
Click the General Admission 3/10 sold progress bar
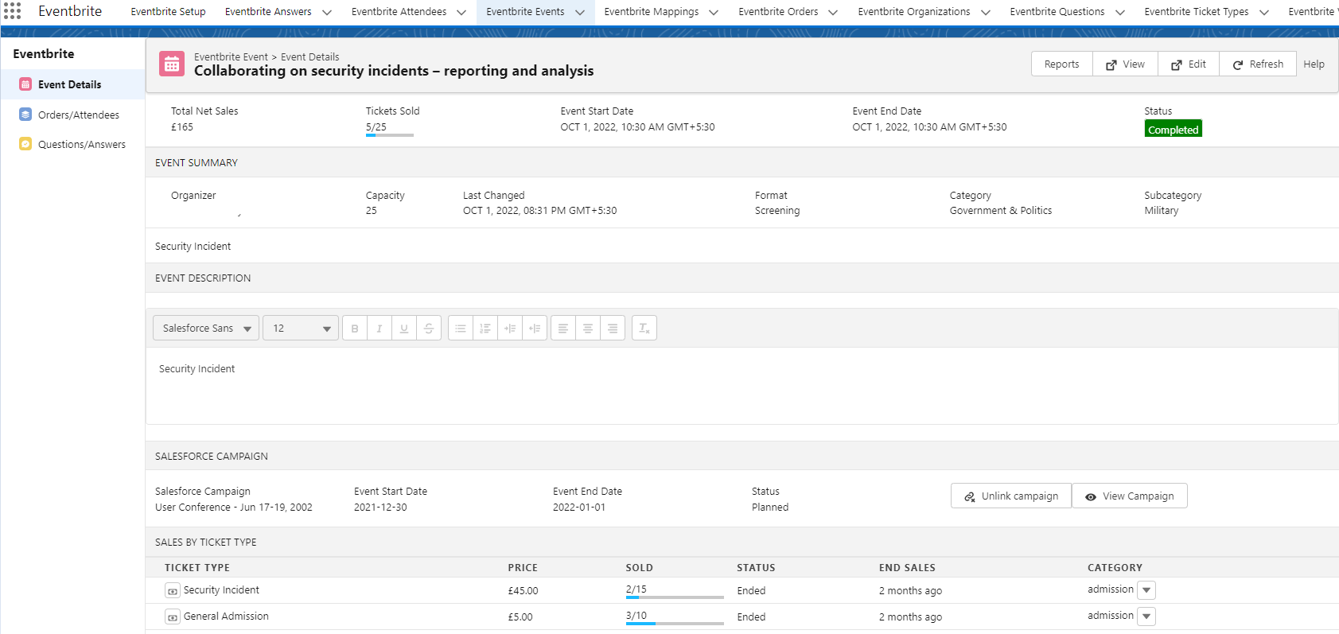tap(675, 624)
